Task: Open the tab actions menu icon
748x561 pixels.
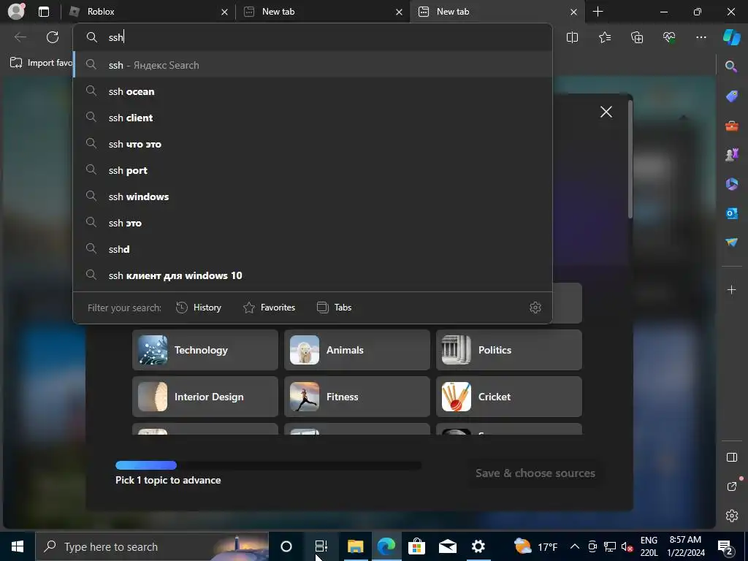Action: 43,12
